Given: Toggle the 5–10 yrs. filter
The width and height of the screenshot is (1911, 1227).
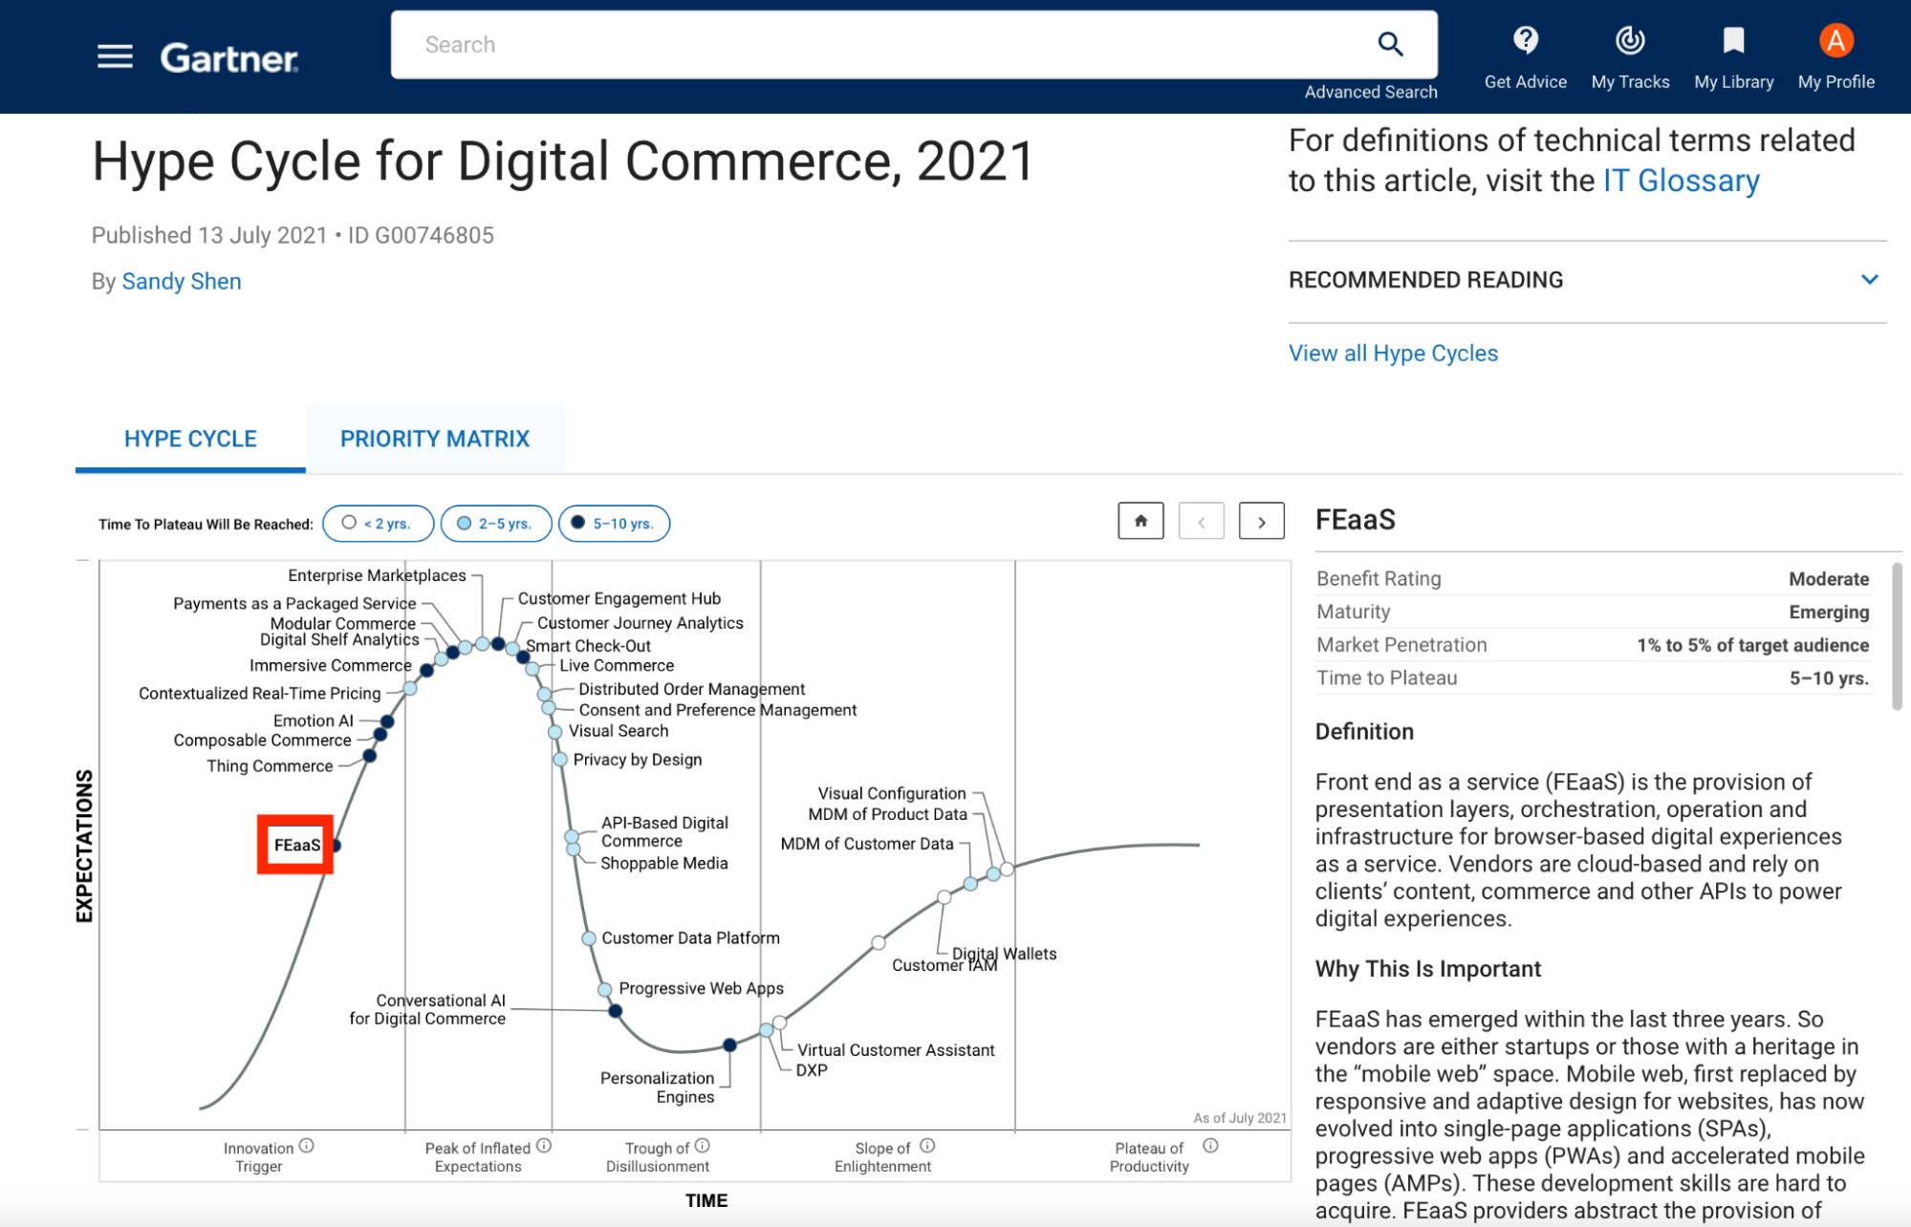Looking at the screenshot, I should (614, 524).
